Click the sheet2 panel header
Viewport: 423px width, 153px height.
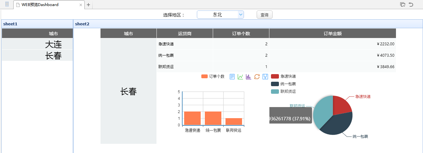coord(248,24)
